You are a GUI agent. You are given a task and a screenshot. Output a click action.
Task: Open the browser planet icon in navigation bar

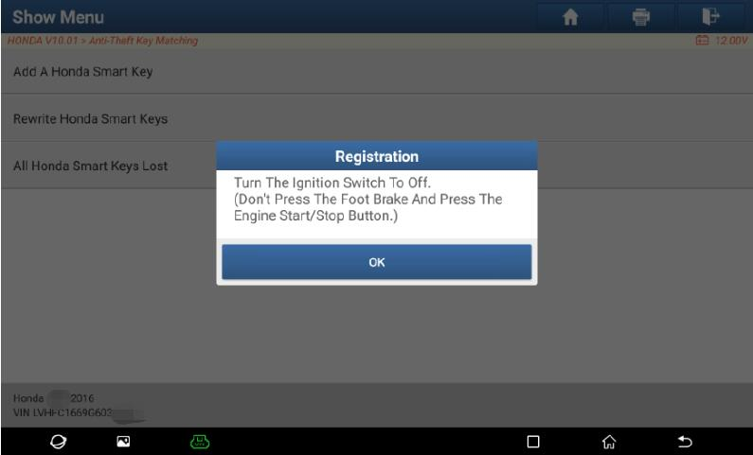pyautogui.click(x=58, y=442)
